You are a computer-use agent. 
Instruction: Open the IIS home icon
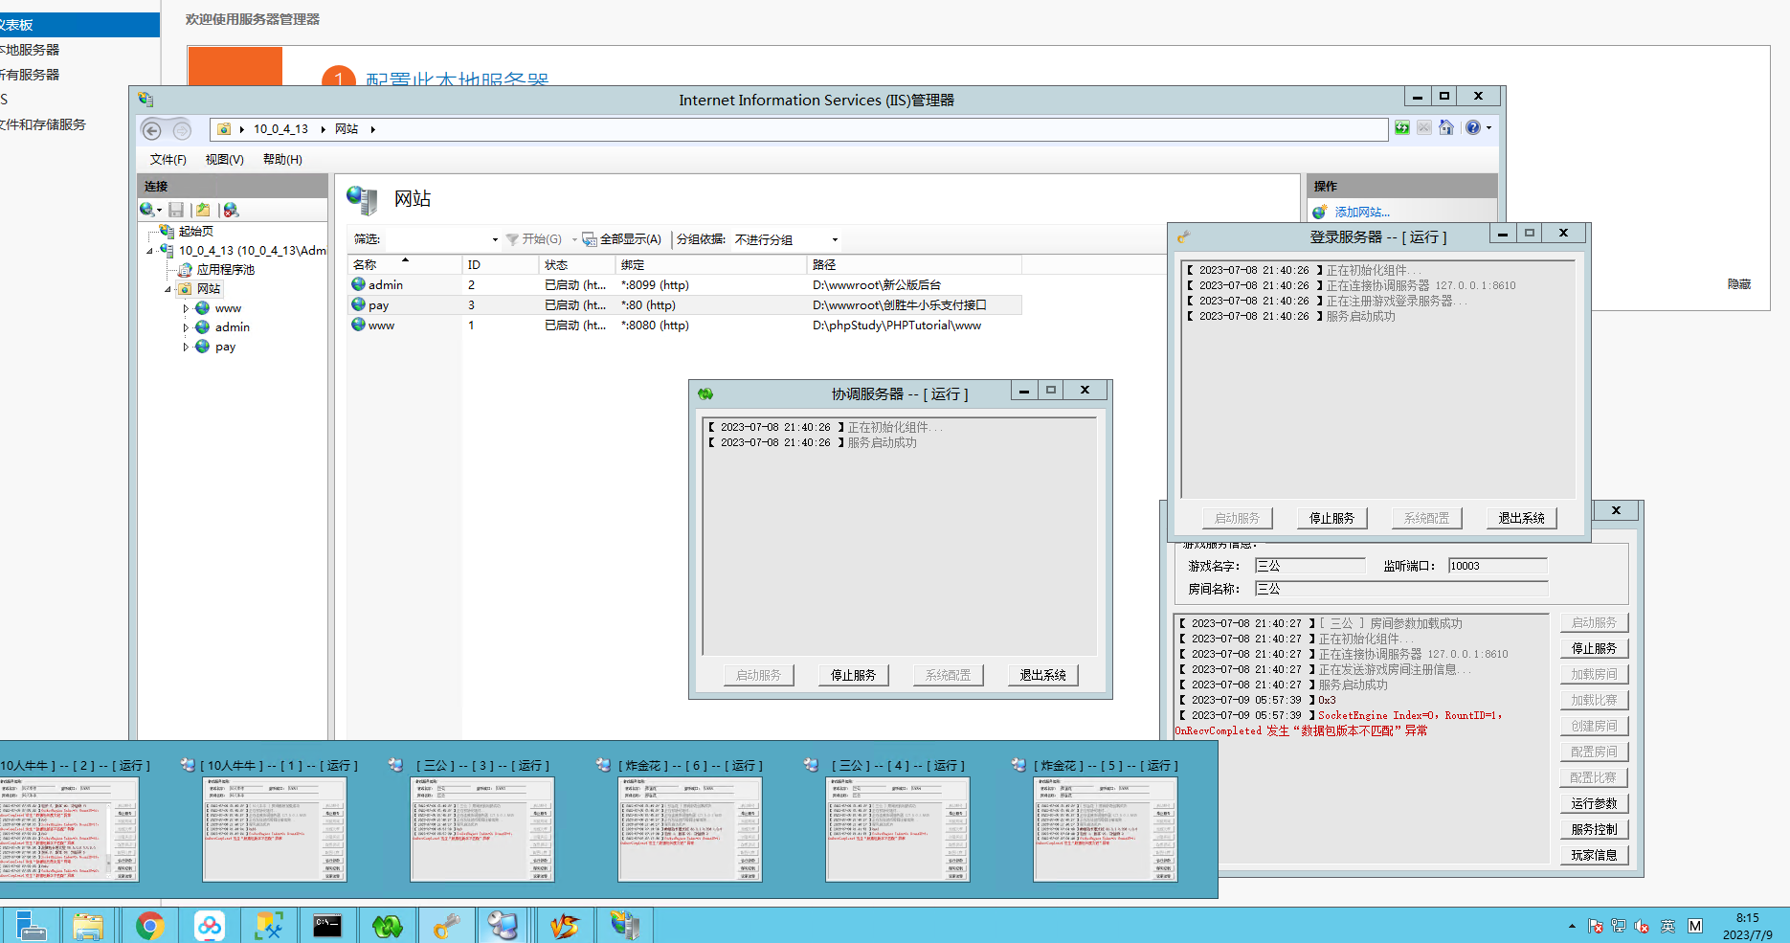pos(1446,128)
